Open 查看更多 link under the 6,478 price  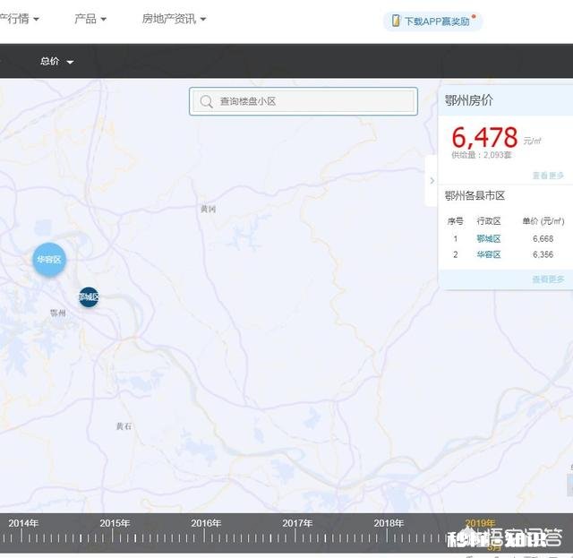(x=548, y=176)
